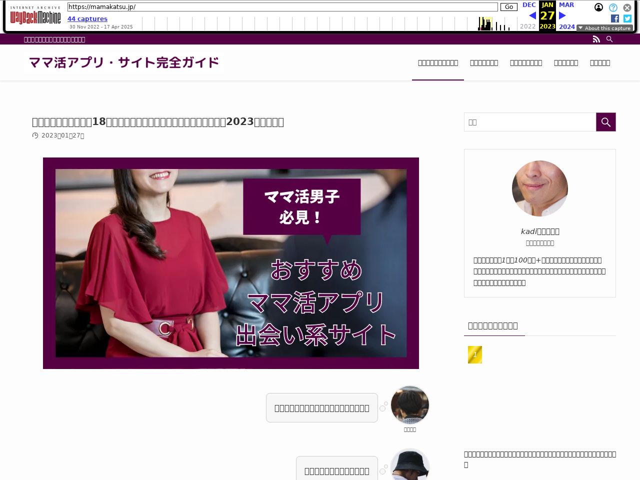Expand the About this capture dropdown

[x=604, y=28]
